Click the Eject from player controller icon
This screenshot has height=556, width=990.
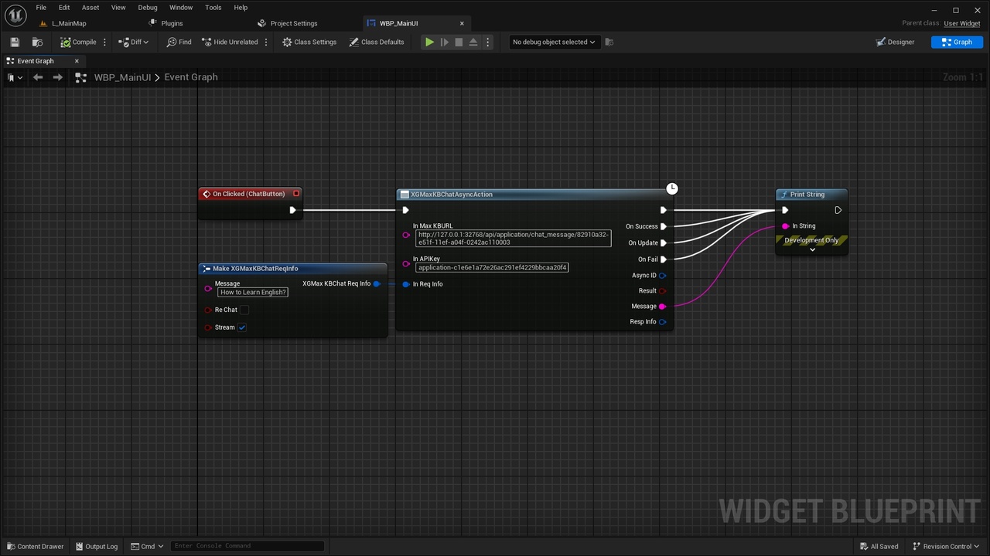(x=473, y=42)
